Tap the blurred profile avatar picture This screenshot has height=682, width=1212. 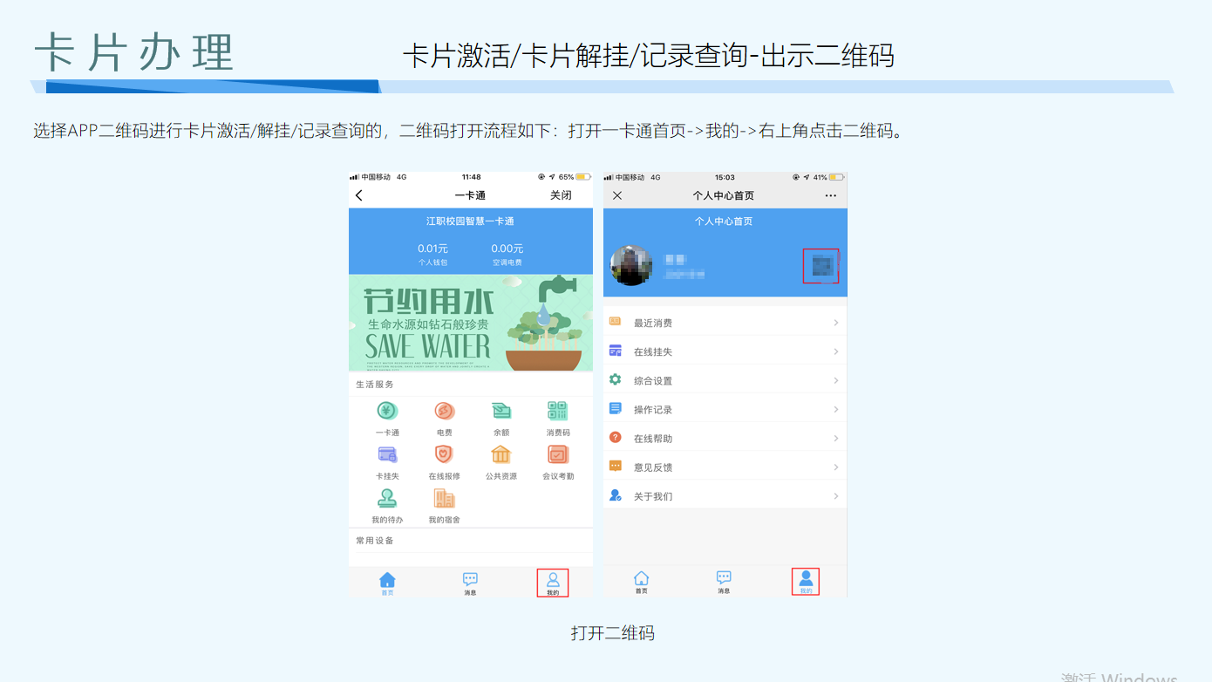[631, 265]
